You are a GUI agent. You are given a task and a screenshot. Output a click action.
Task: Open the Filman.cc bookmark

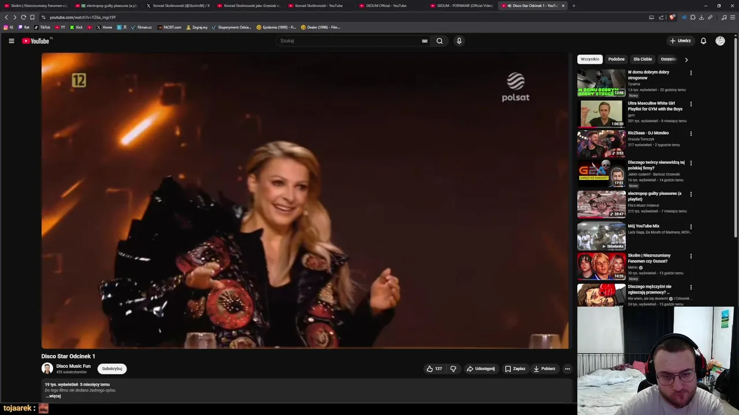(x=141, y=27)
